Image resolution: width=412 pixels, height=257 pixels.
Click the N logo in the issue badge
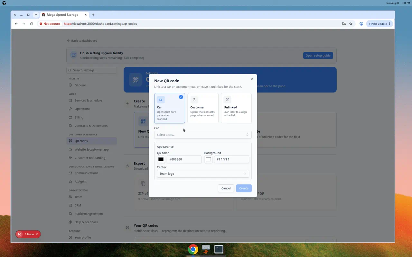(19, 234)
